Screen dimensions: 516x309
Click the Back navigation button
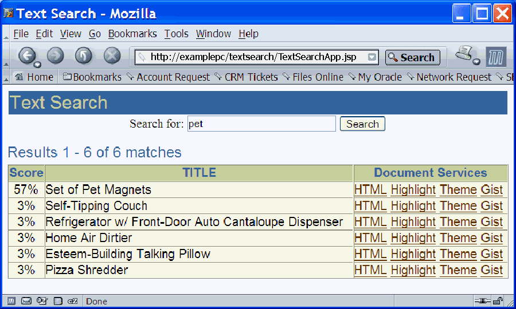27,56
